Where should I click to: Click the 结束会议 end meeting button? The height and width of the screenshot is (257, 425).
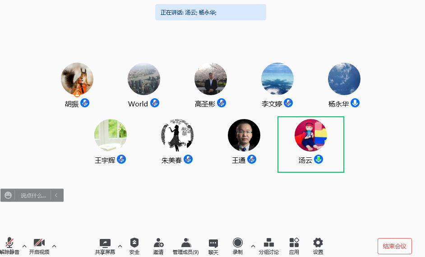point(395,246)
